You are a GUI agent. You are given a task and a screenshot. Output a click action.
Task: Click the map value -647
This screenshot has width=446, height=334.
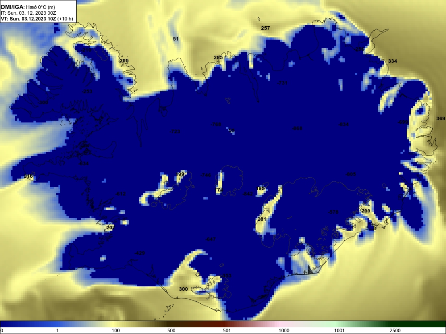pyautogui.click(x=211, y=240)
